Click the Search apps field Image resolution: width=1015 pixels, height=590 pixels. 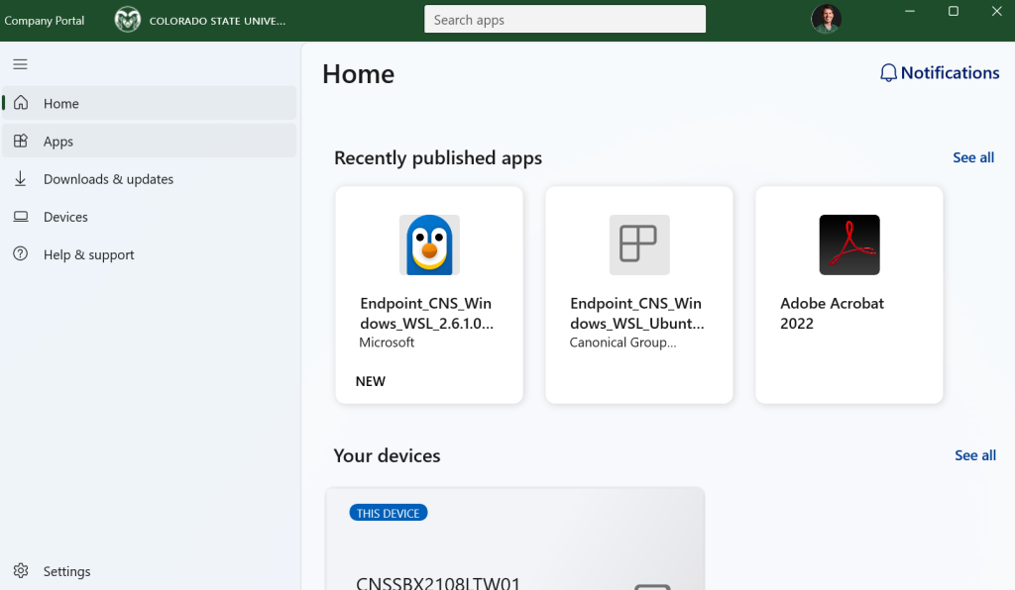pos(564,20)
